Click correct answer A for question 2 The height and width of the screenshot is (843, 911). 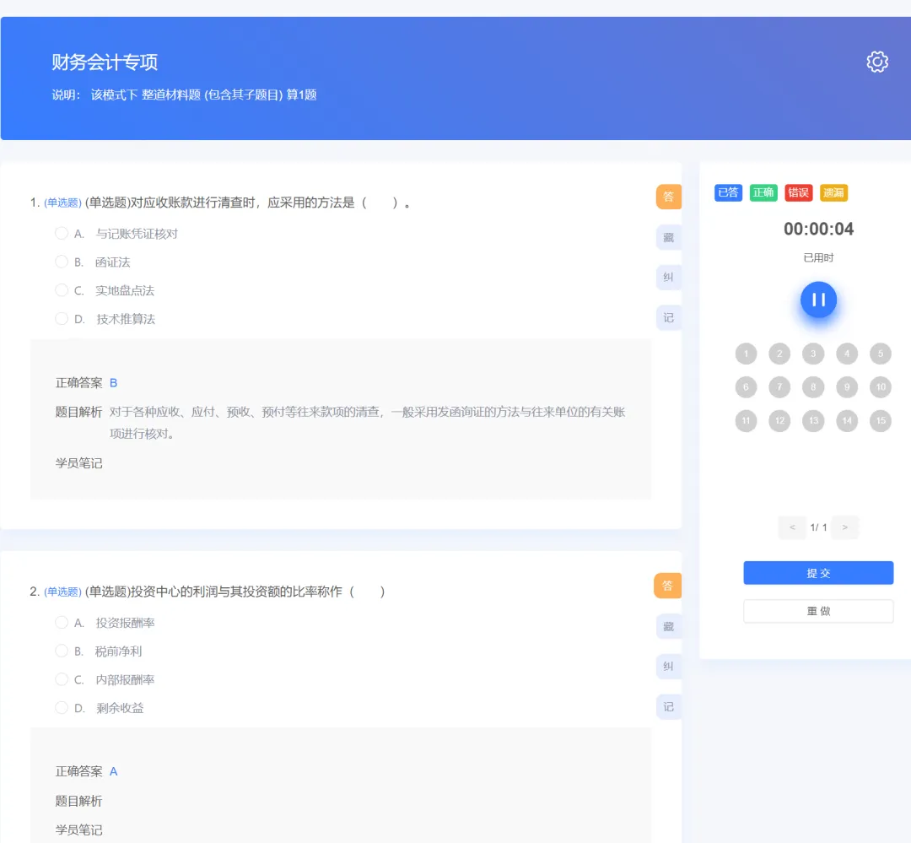[x=113, y=771]
